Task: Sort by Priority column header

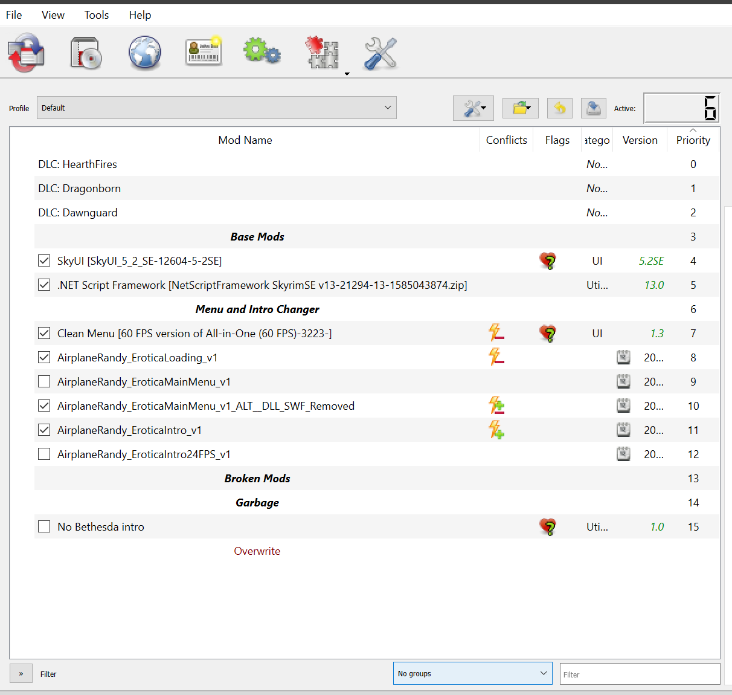Action: coord(693,140)
